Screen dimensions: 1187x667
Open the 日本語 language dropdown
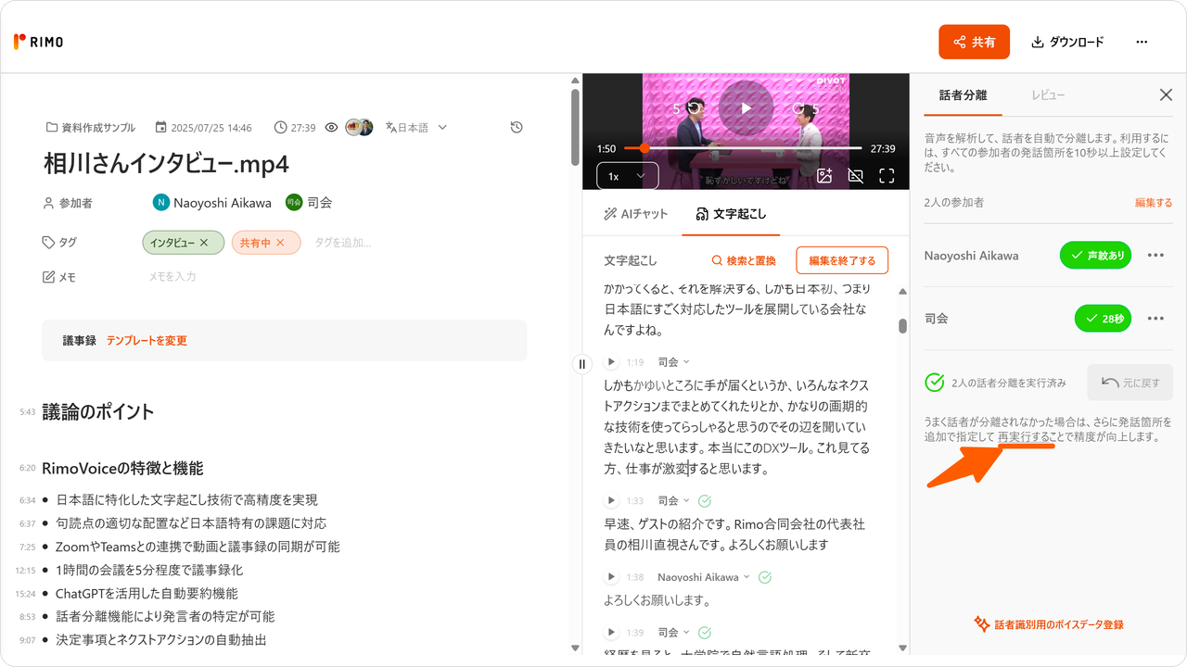[x=416, y=127]
